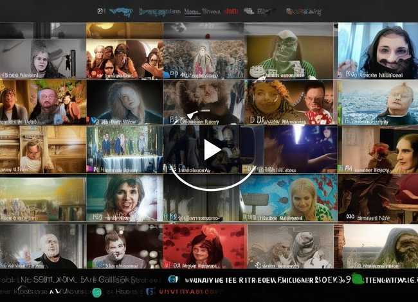Screen dimensions: 418x302
Task: Select the red-background woman thumbnail in bottom row
Action: tap(204, 245)
